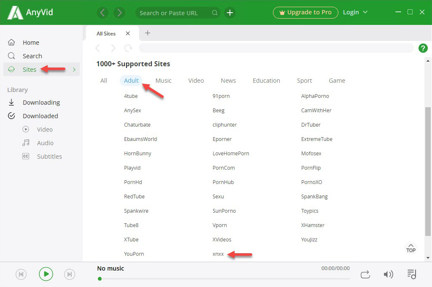Click the Sites planet icon
This screenshot has height=287, width=432.
11,70
